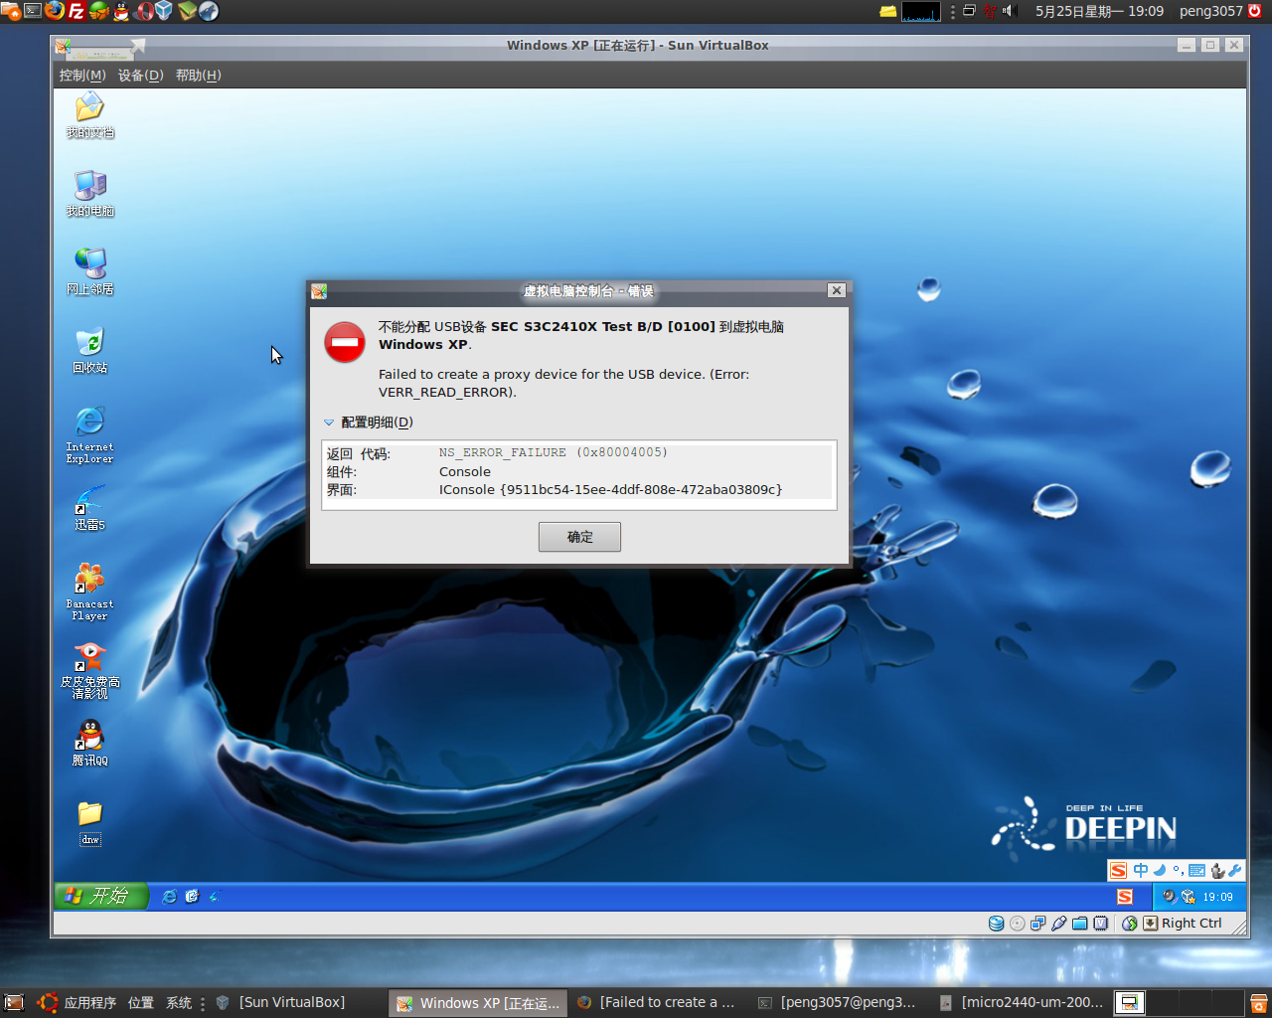Close the 虚拟电脑控制台 error dialog

tap(837, 290)
